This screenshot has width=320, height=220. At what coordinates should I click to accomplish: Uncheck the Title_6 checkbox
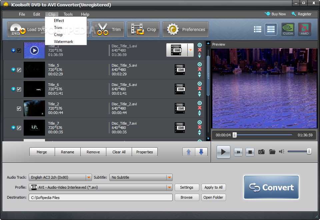tap(19, 89)
